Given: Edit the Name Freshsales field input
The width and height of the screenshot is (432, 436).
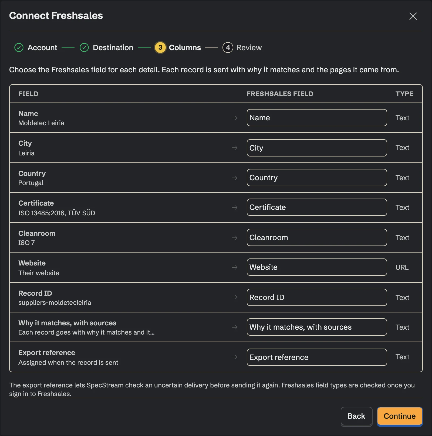Looking at the screenshot, I should tap(317, 118).
